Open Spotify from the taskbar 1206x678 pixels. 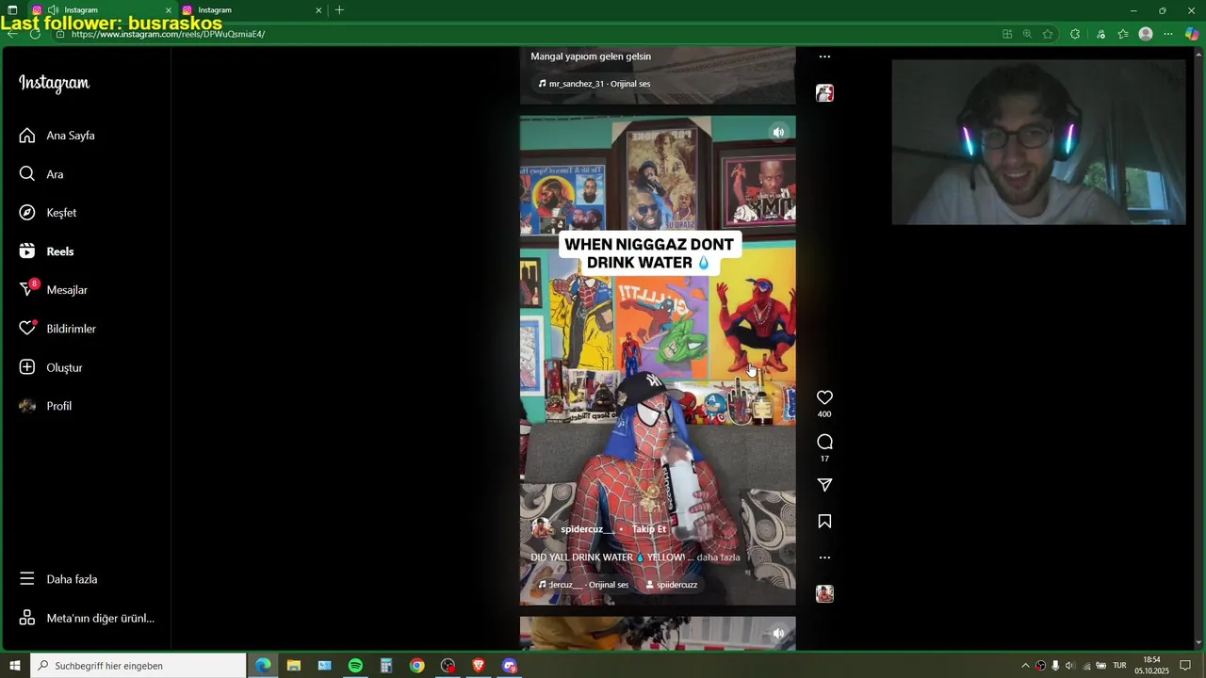pos(355,666)
